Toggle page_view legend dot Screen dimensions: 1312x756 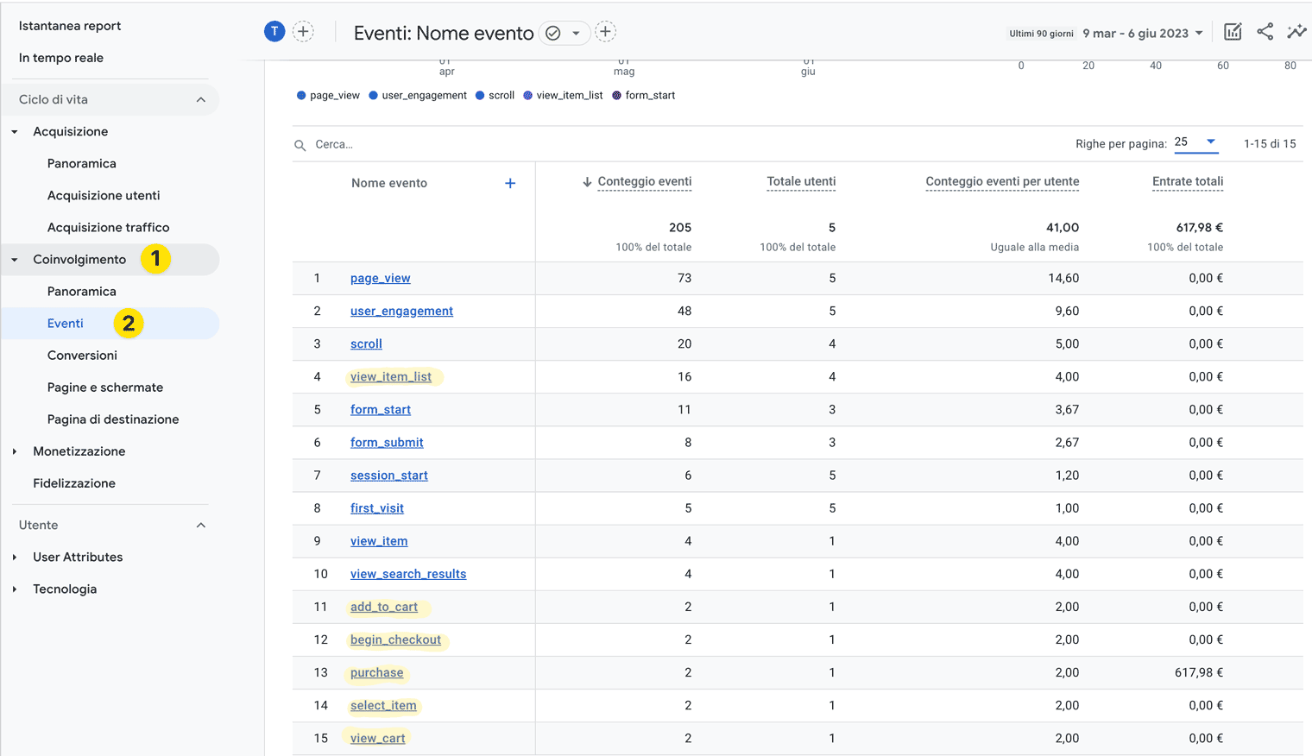(x=301, y=96)
